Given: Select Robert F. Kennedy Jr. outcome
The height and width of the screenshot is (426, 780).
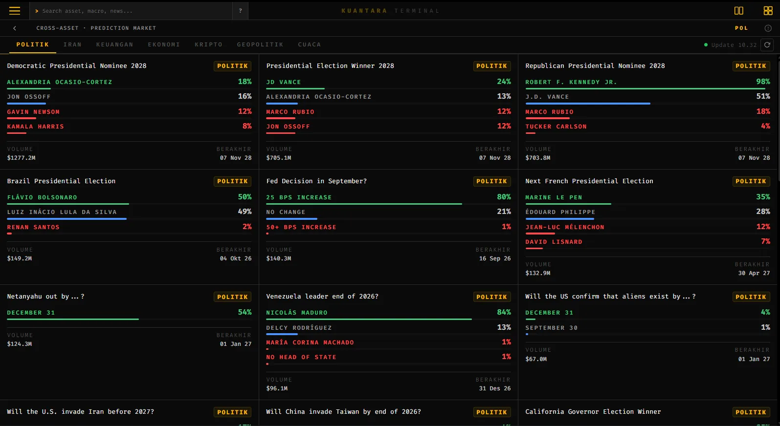Looking at the screenshot, I should 647,83.
